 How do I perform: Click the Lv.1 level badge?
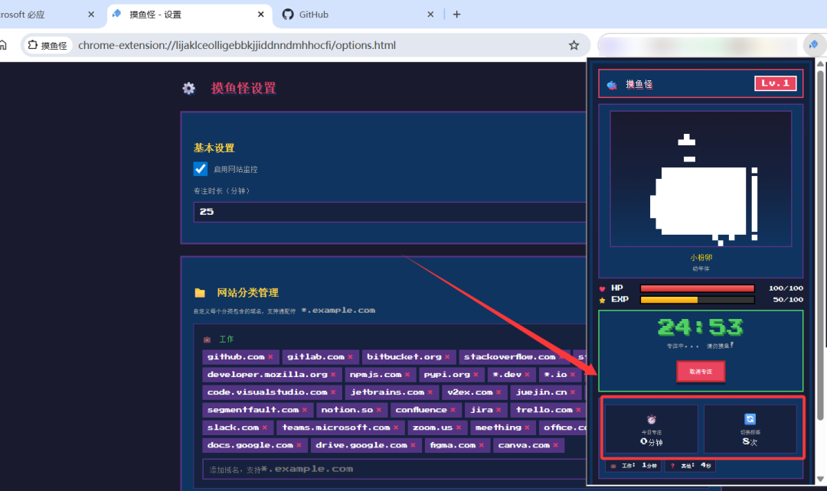[775, 83]
